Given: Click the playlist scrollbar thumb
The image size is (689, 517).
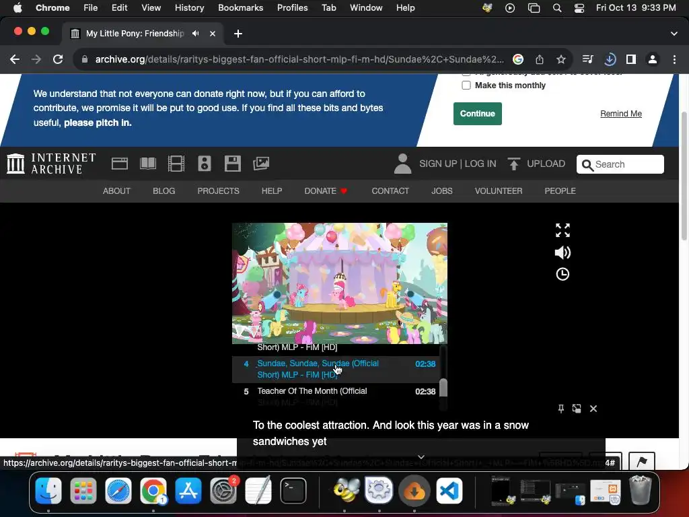Looking at the screenshot, I should 443,387.
